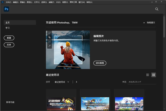Open the 新增功能 link
The image size is (166, 111).
(x=10, y=102)
